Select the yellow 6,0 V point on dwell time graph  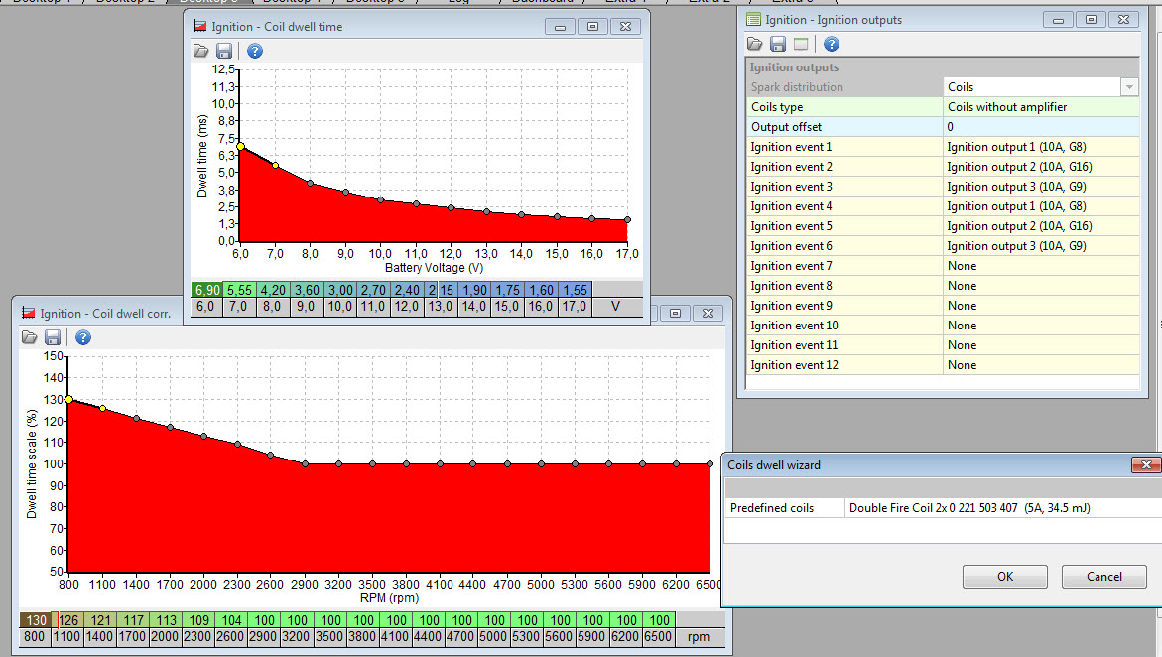240,147
